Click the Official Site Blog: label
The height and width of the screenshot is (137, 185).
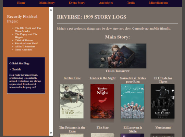pos(20,63)
